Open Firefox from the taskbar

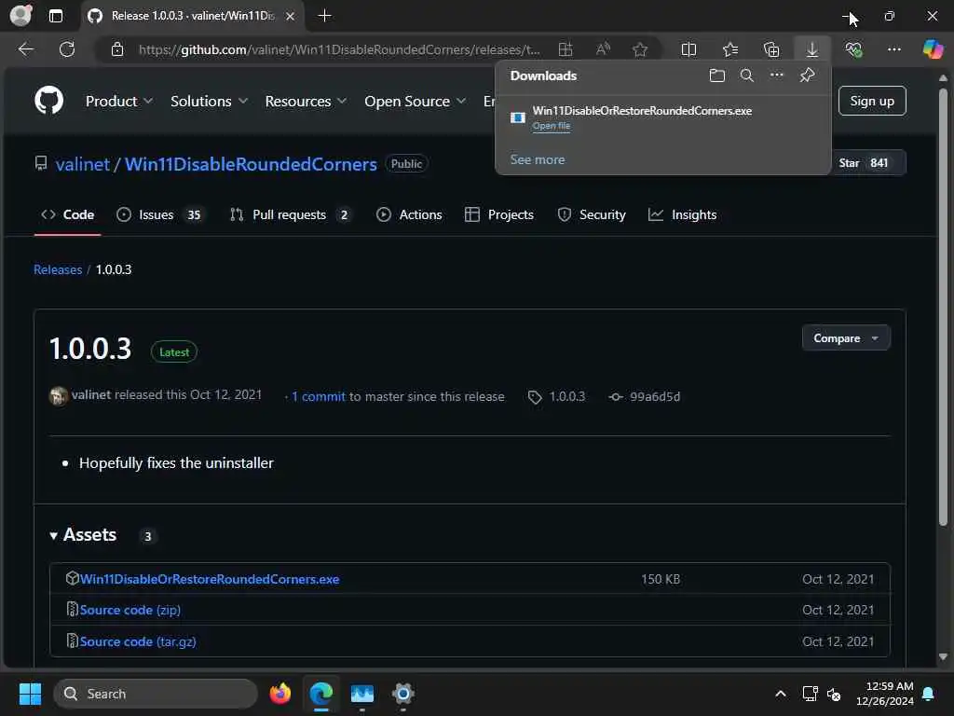(279, 694)
